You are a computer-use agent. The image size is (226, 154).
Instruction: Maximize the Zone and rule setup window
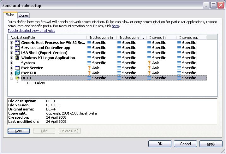213,5
